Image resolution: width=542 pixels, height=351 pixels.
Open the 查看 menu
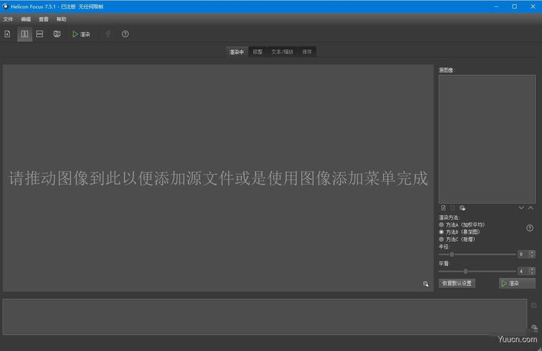pos(44,20)
